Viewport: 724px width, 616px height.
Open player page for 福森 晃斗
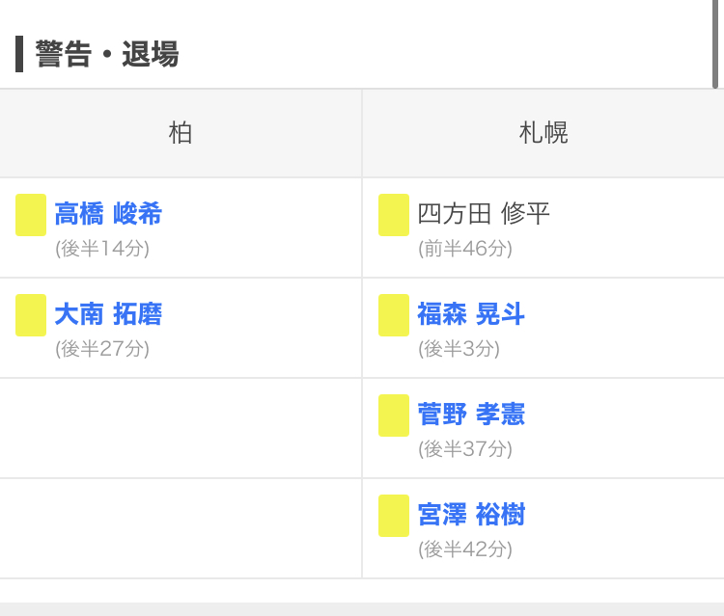(x=471, y=314)
